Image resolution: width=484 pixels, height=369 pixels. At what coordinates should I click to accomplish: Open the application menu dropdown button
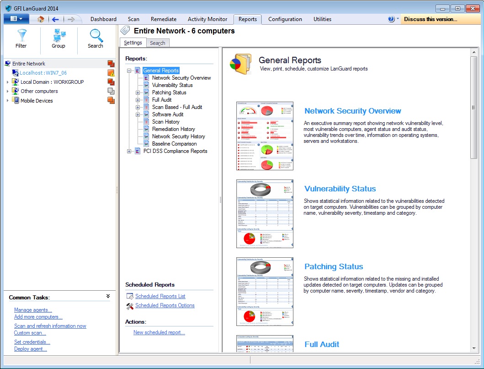(16, 19)
